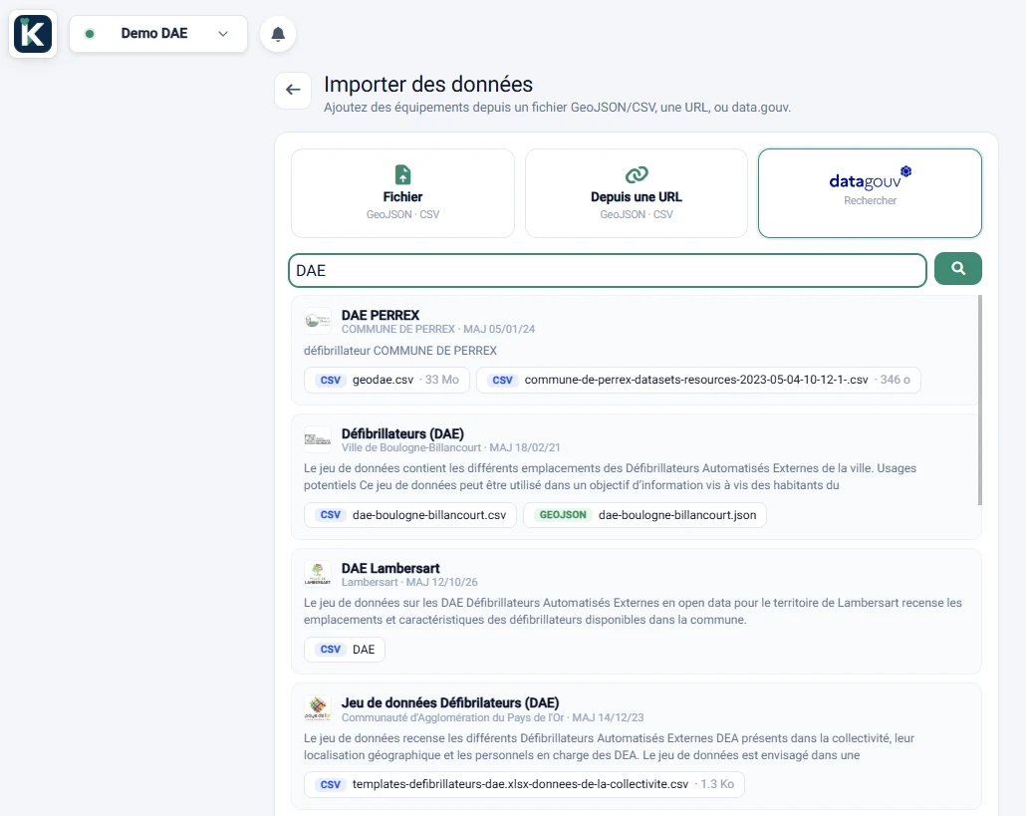Click the link chain icon
Viewport: 1026px width, 816px height.
[637, 174]
